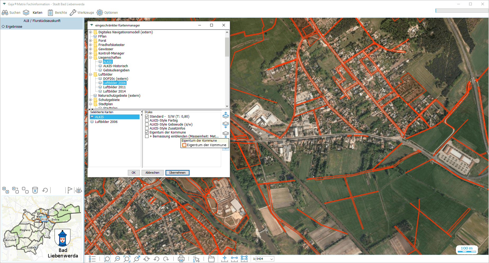
Task: Click the Übernehmen button
Action: click(177, 173)
